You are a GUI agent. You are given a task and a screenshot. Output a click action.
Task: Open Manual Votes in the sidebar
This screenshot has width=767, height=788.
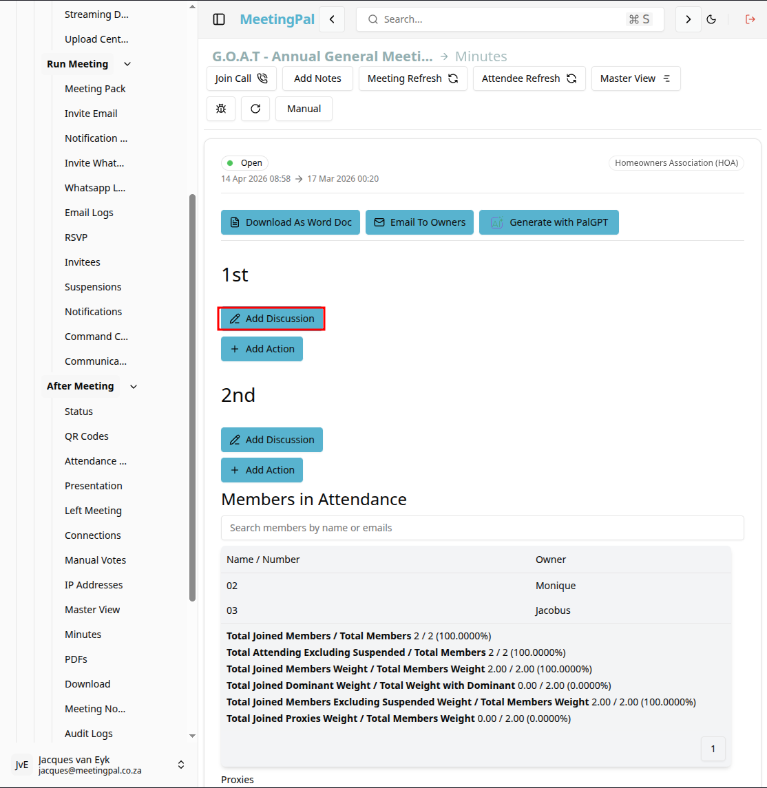click(x=95, y=560)
